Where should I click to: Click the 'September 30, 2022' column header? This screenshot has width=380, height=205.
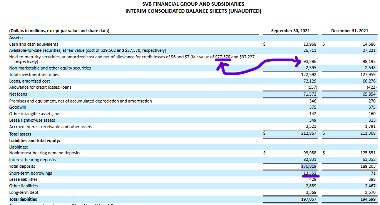click(x=290, y=31)
